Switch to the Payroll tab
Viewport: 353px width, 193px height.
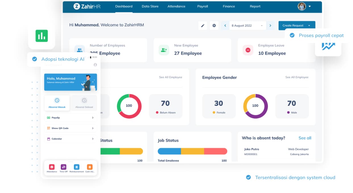click(x=202, y=6)
